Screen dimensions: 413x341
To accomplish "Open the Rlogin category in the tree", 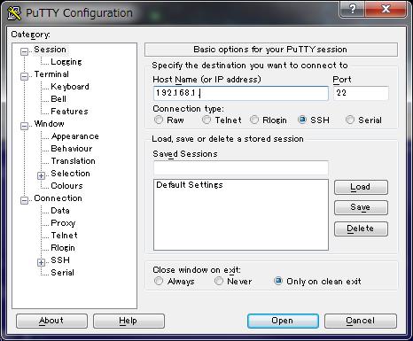I will pyautogui.click(x=63, y=248).
